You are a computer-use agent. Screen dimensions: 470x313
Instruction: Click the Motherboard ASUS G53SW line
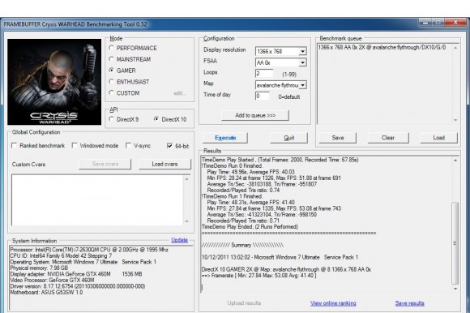46,292
